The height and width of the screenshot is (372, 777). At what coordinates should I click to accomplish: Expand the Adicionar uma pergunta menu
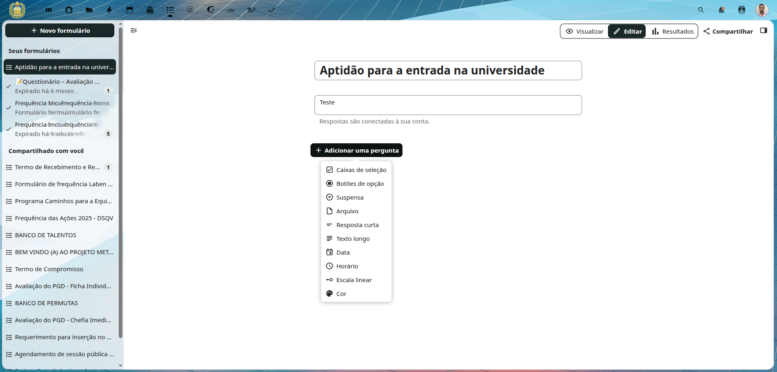(x=356, y=150)
